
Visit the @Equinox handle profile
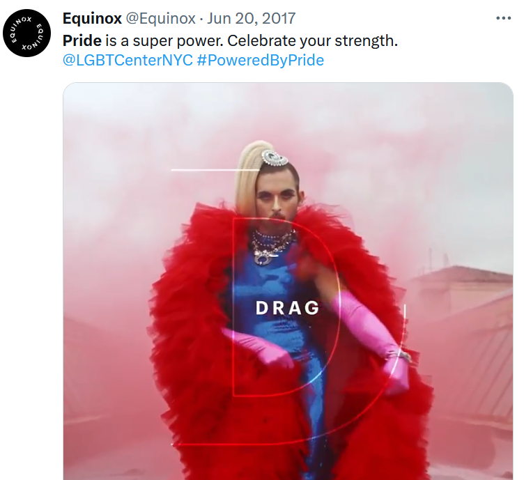coord(160,18)
